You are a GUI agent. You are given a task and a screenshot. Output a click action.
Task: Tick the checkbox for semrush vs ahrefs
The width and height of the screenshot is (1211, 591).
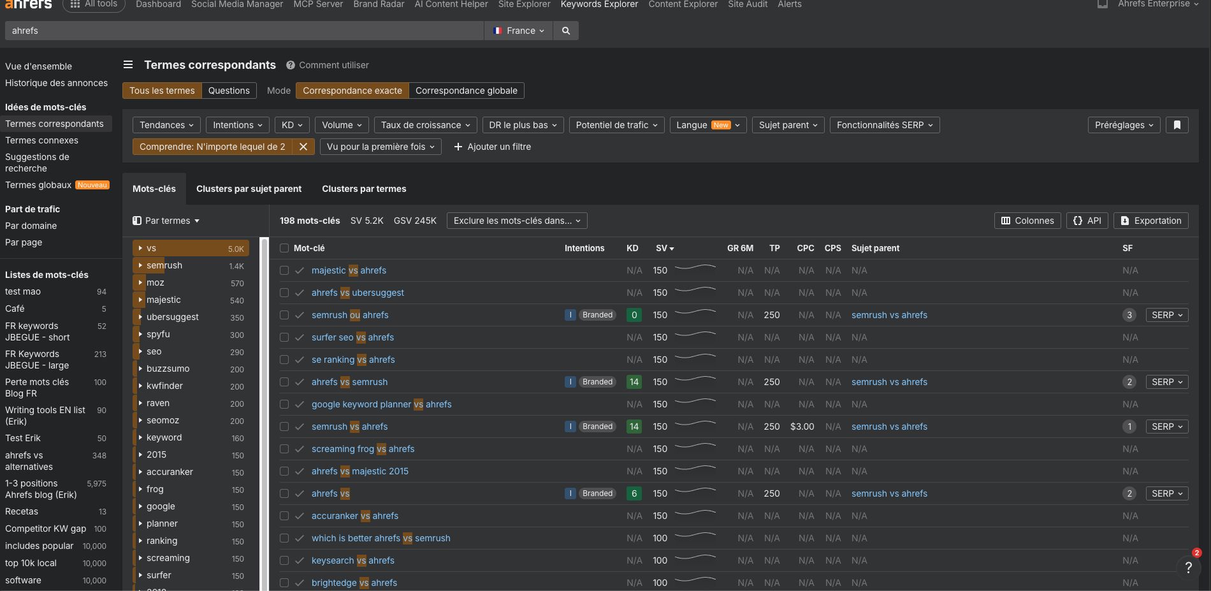point(284,427)
